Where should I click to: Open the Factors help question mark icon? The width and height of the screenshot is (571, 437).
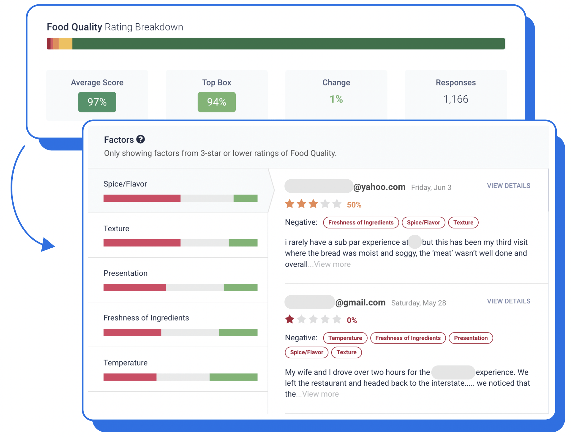tap(141, 140)
